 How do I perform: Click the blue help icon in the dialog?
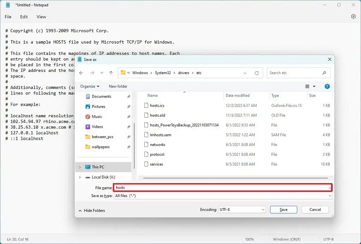click(327, 86)
